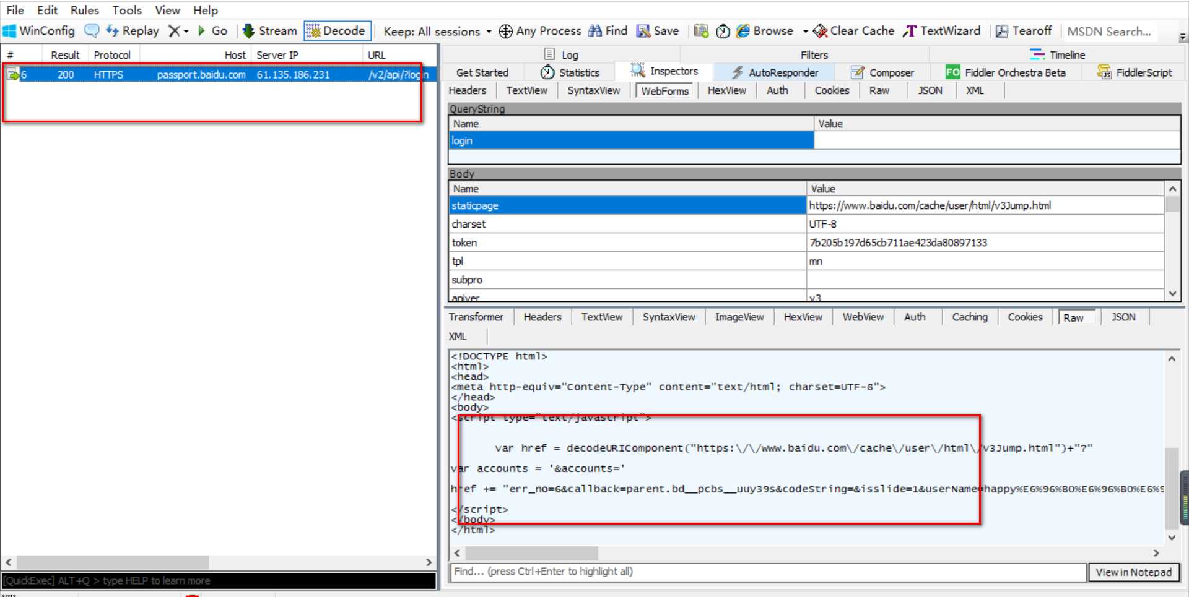Image resolution: width=1189 pixels, height=597 pixels.
Task: Click Body grid scroll-down arrow
Action: 1172,294
